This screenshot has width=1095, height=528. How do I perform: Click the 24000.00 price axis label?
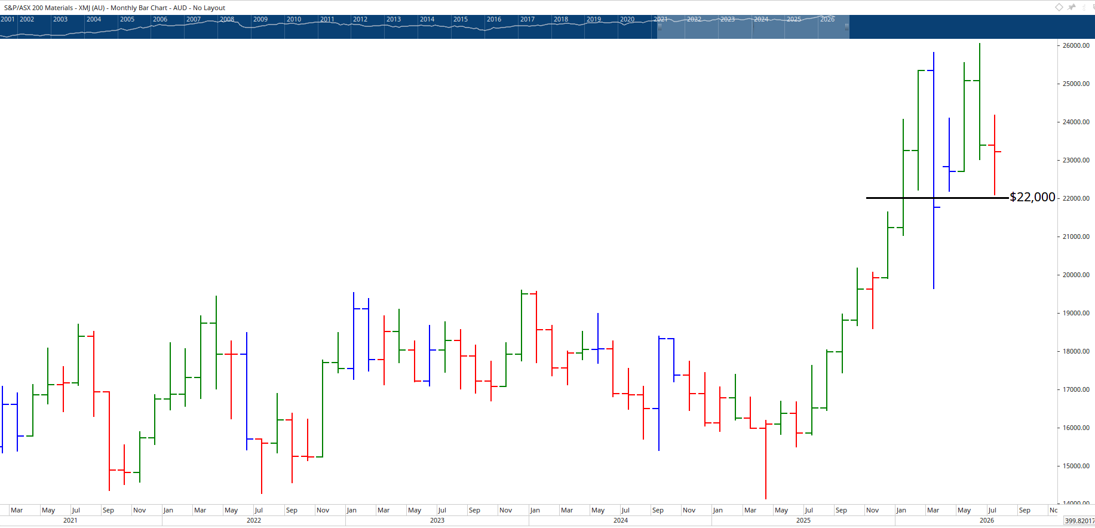(x=1076, y=122)
